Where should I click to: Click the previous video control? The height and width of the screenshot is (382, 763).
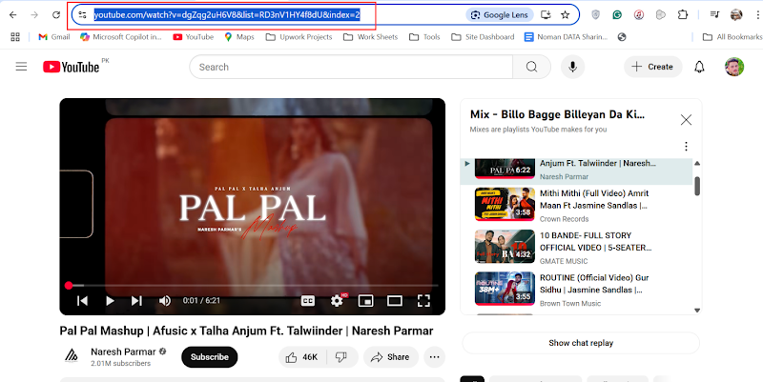[82, 301]
